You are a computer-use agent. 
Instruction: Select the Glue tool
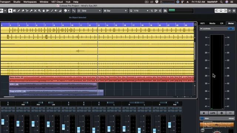[31, 11]
